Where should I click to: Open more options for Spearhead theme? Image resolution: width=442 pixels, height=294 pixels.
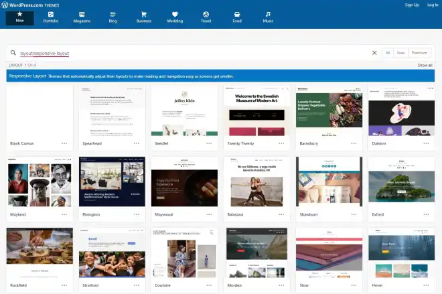coord(137,143)
